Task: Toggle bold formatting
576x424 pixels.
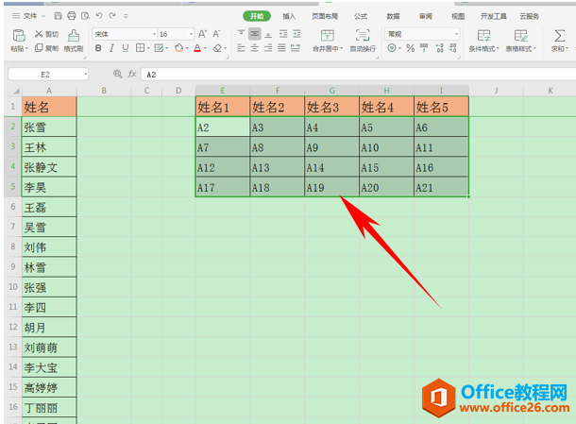Action: tap(98, 48)
